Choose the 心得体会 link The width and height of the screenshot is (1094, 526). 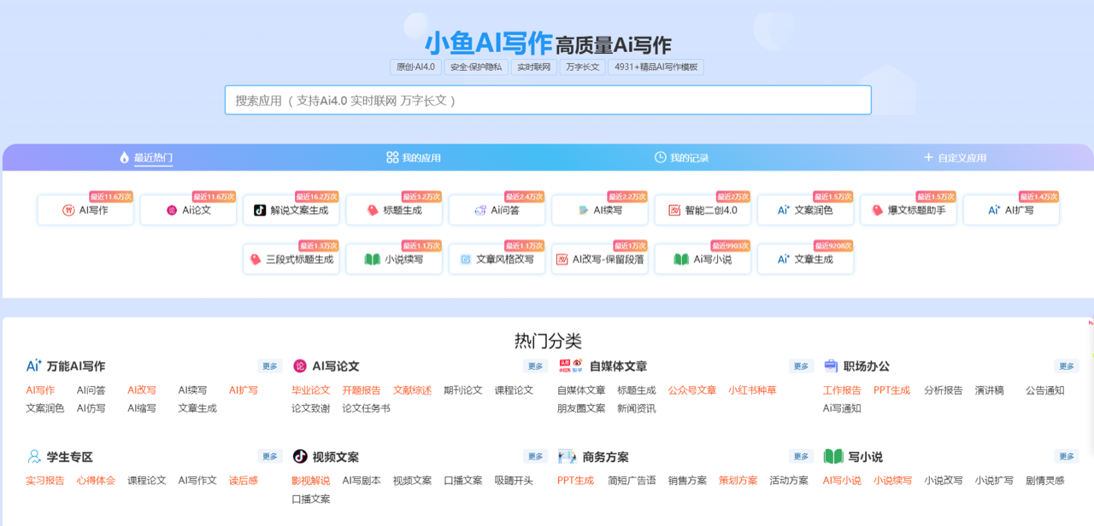coord(96,481)
